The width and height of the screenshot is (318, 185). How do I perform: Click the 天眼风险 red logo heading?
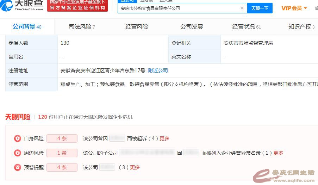click(18, 117)
